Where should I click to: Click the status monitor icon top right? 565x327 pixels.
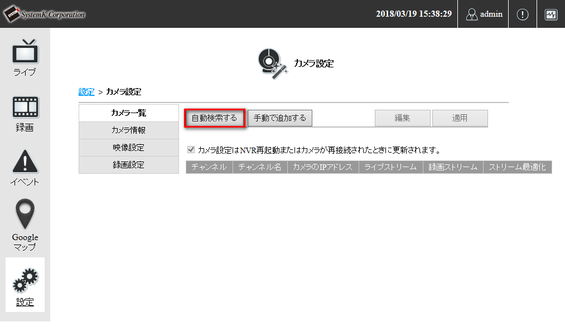pos(550,14)
